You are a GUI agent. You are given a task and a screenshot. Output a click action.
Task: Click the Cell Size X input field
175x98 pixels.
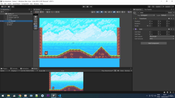(x=154, y=32)
